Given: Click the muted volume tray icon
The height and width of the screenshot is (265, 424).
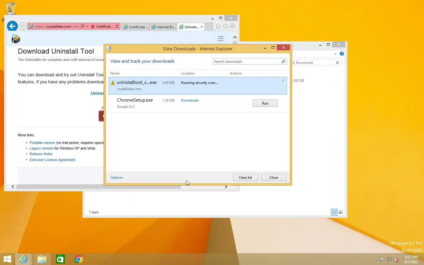Looking at the screenshot, I should click(396, 259).
